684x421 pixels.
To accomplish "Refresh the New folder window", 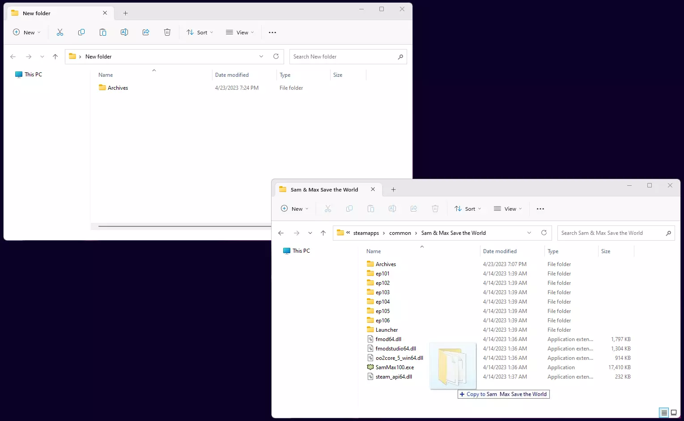I will click(276, 57).
